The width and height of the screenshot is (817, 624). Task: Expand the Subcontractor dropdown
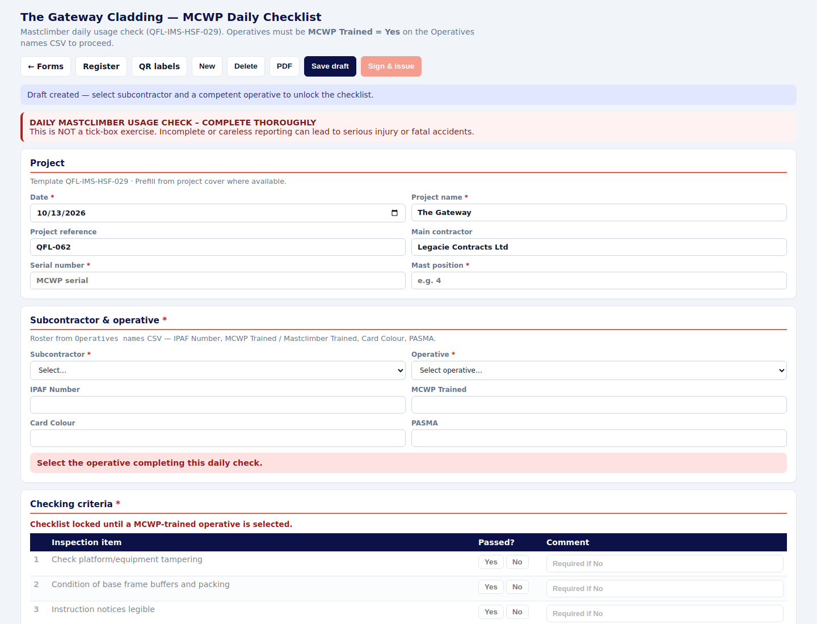tap(218, 370)
